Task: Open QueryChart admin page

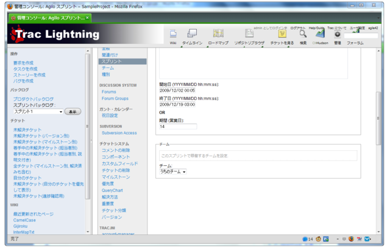Action: tap(112, 190)
